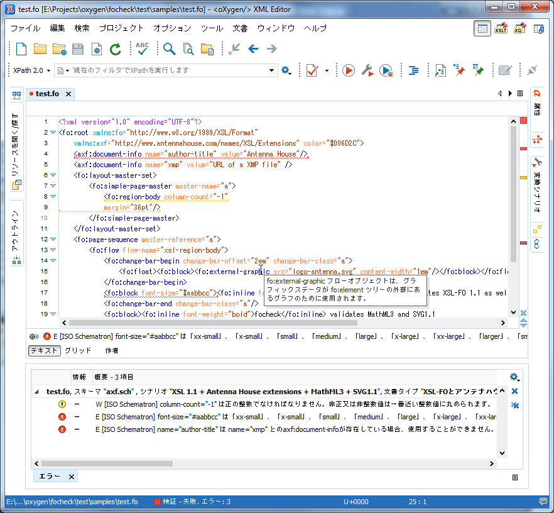The width and height of the screenshot is (554, 513).
Task: Close the test.fo editor tab
Action: tap(68, 94)
